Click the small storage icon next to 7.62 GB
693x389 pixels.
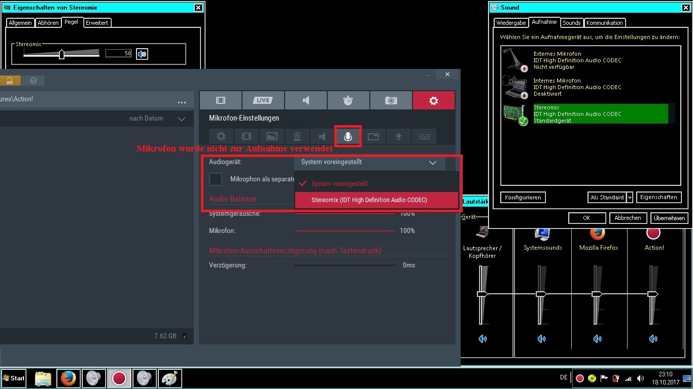(185, 336)
